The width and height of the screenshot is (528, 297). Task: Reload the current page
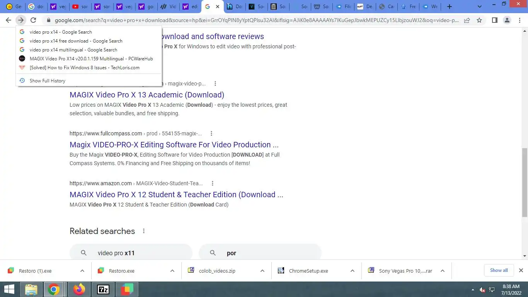[x=33, y=20]
